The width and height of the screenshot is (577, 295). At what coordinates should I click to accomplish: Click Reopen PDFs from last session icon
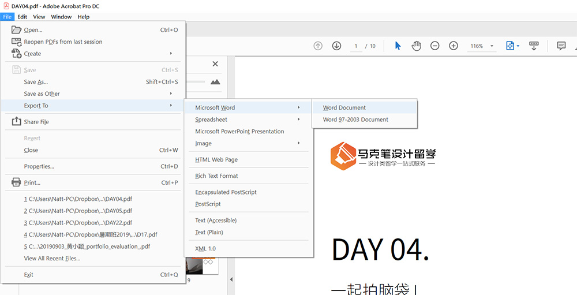click(x=17, y=42)
